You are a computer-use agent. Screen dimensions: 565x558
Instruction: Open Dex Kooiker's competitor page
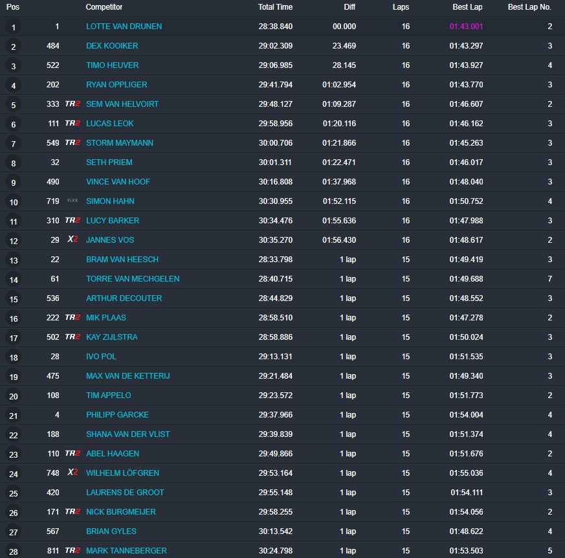(111, 46)
